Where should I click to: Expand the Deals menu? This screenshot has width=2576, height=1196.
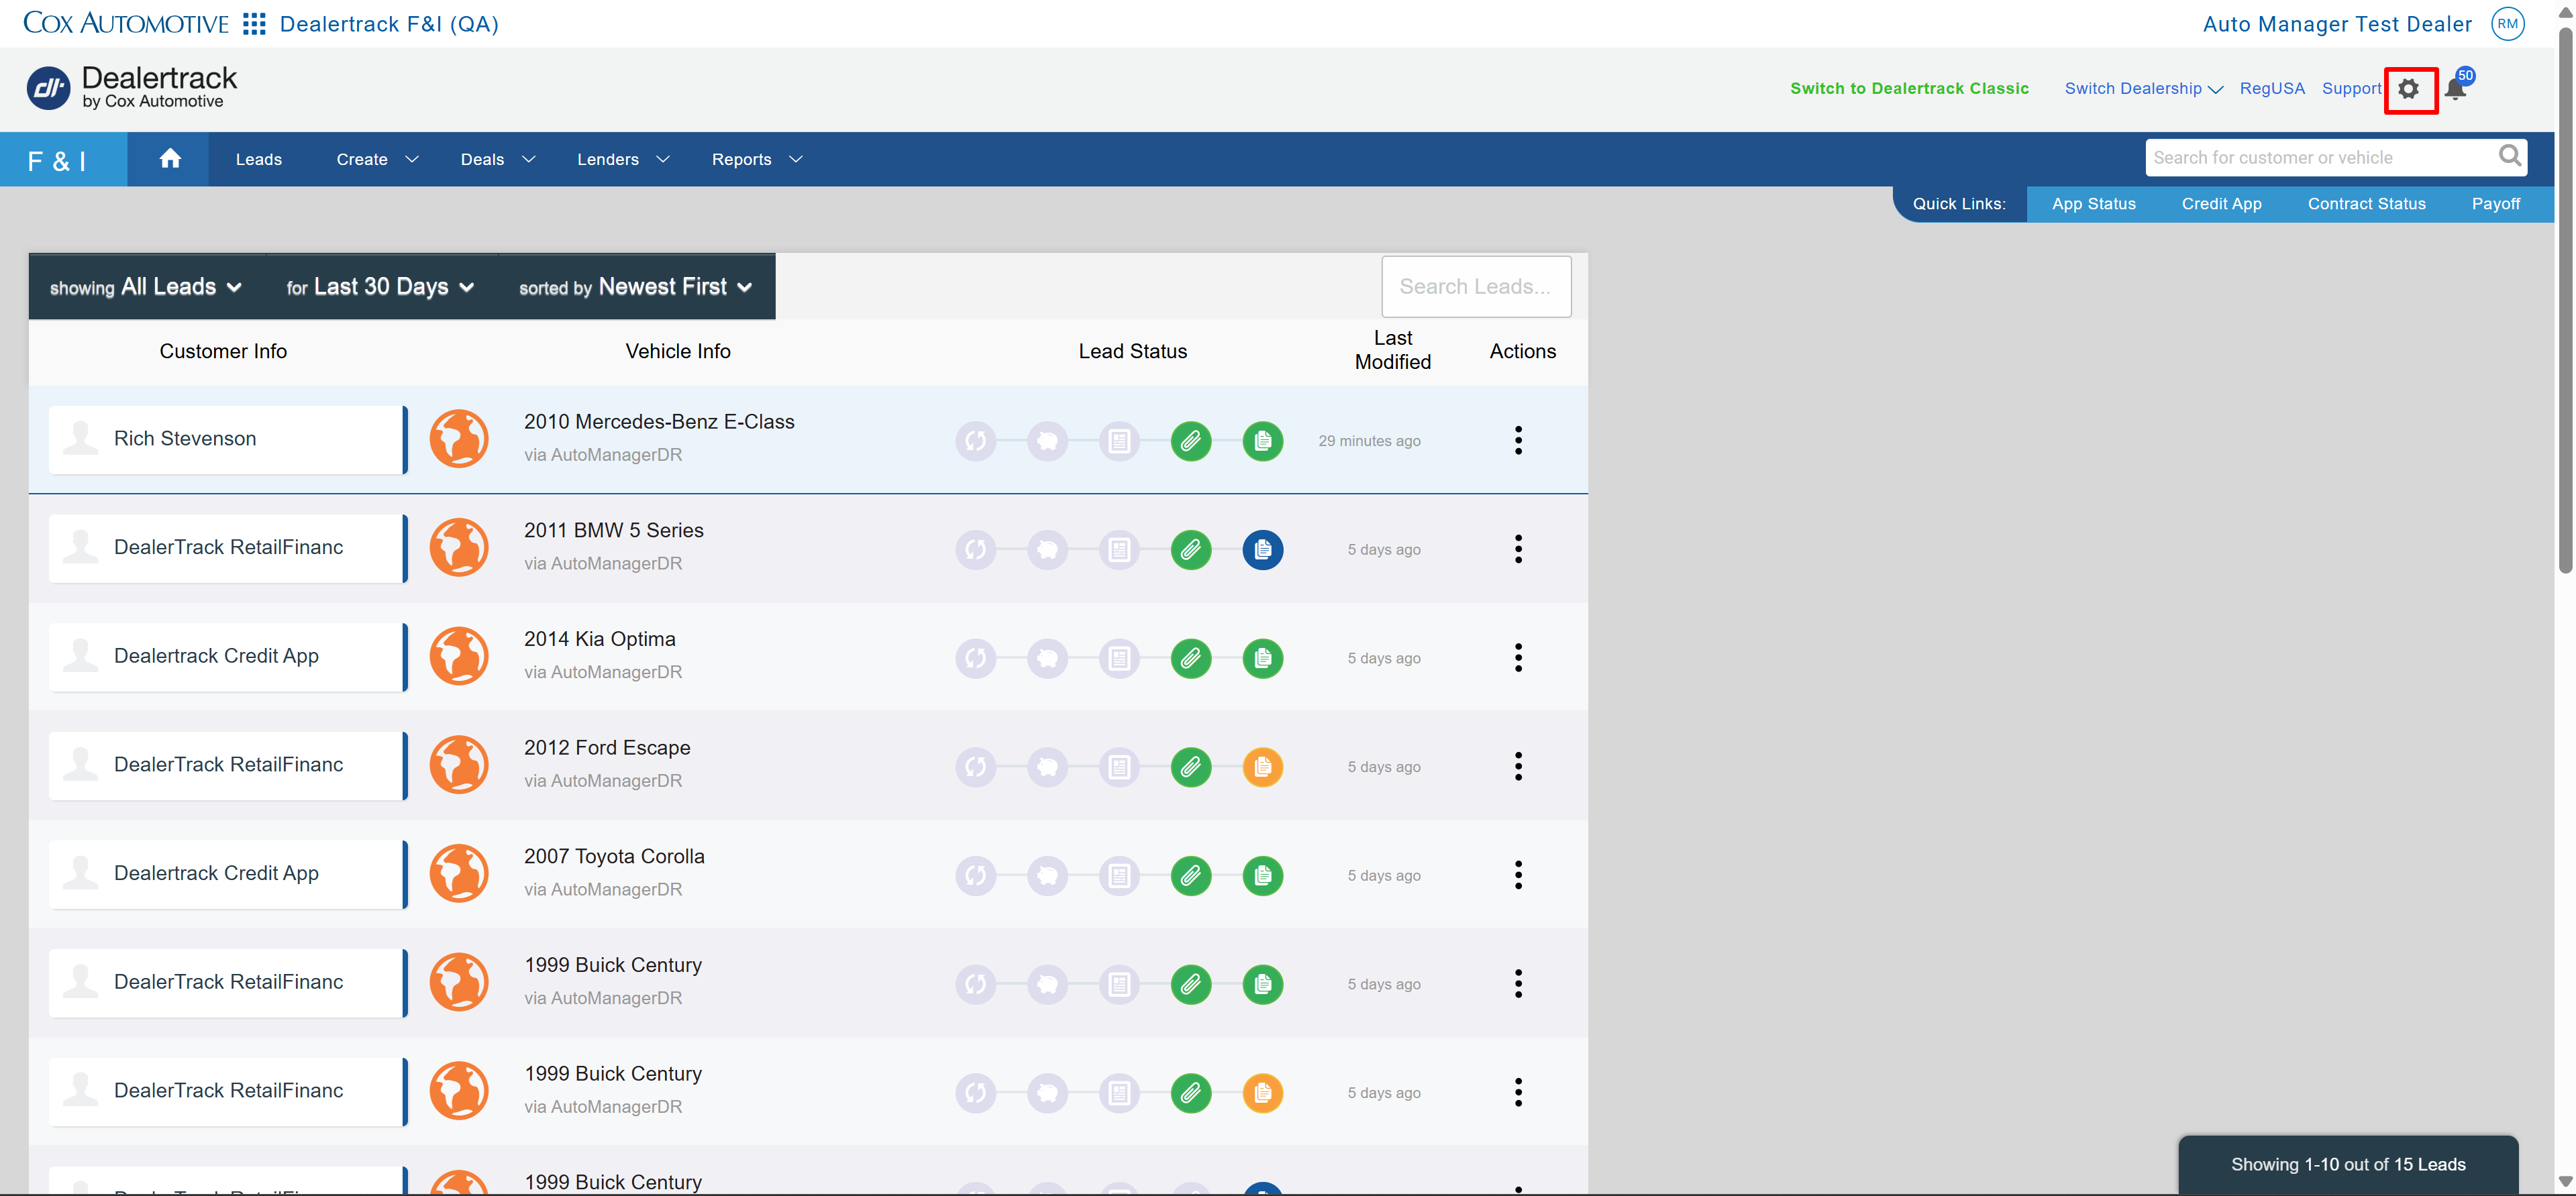[x=498, y=160]
